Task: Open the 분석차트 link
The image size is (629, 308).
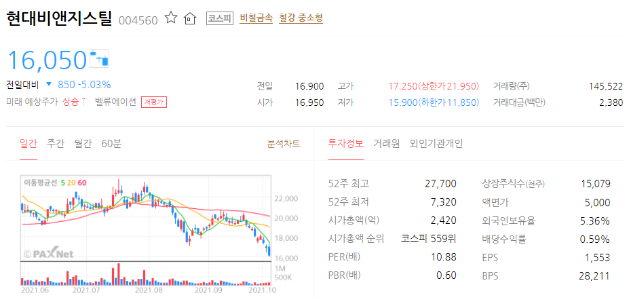Action: click(284, 144)
